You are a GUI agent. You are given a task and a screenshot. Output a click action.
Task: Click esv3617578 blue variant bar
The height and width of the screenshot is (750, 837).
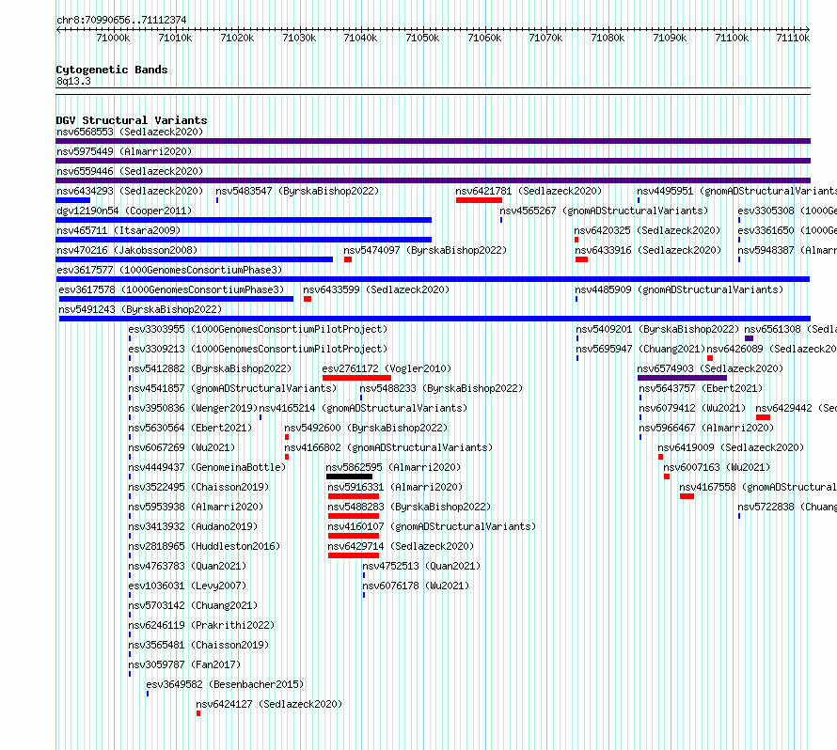tap(176, 299)
